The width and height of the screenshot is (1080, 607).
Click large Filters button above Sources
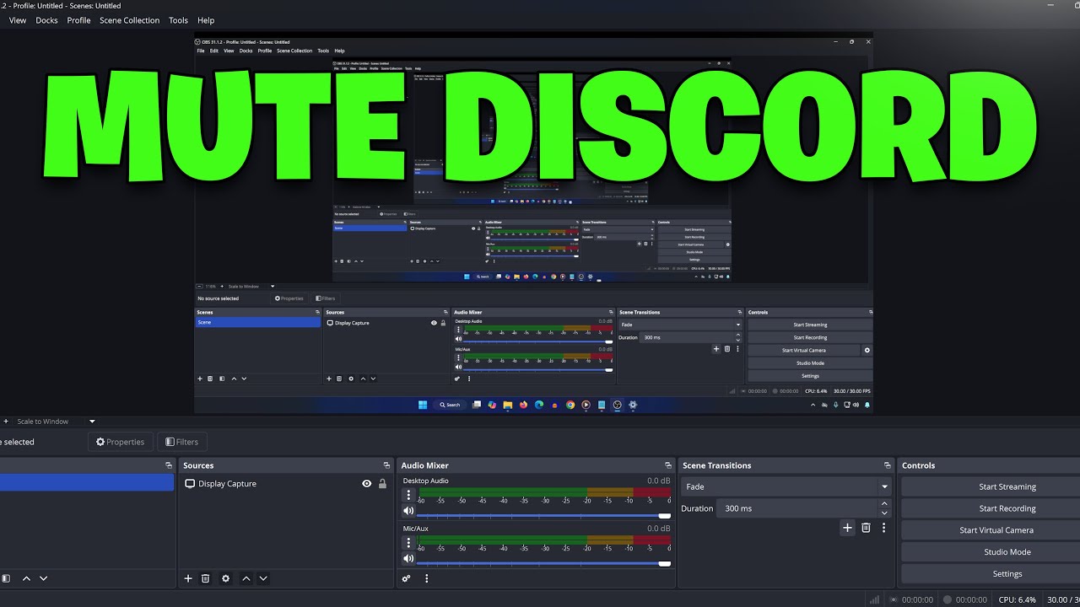[182, 442]
